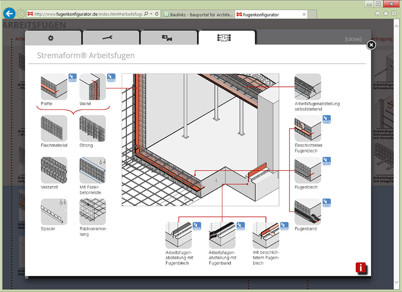Viewport: 402px width, 292px height.
Task: Open the Rückverankerung thumbnail
Action: (92, 212)
